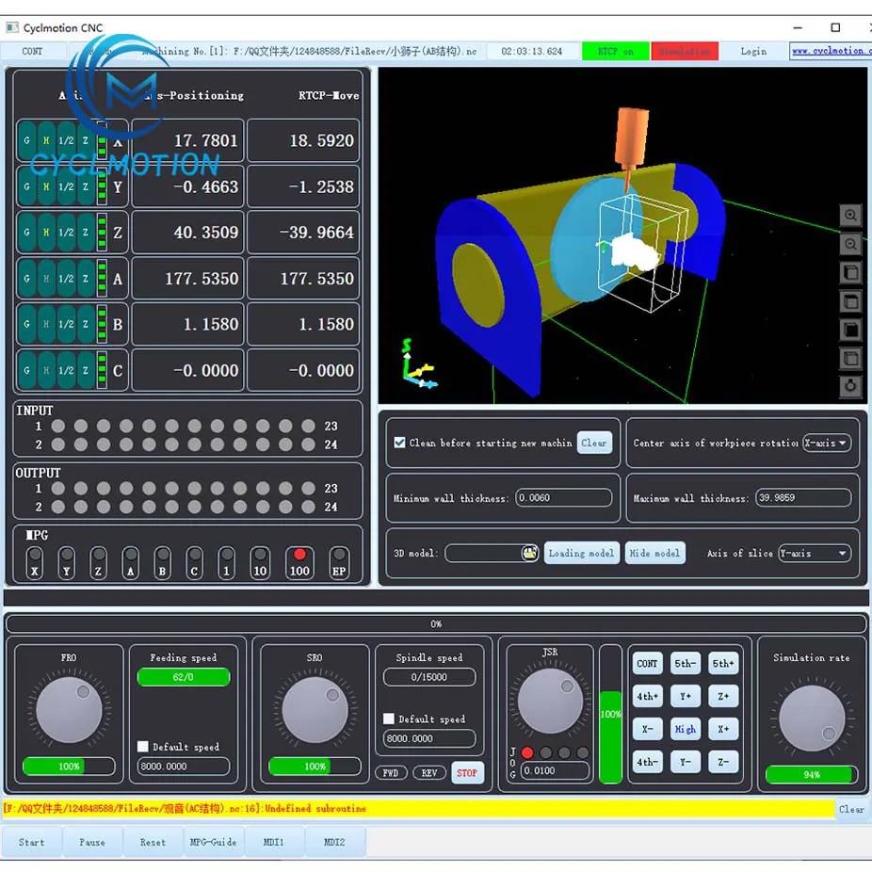
Task: Select the wireframe cube view icon
Action: 850,359
